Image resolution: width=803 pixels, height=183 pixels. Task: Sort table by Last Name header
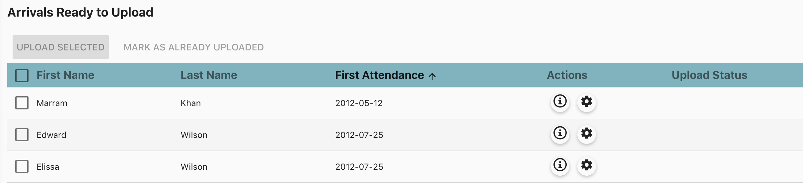point(209,75)
